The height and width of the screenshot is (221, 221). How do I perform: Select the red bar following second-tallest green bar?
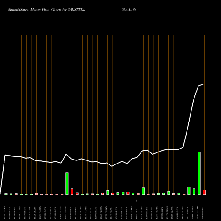coord(72,191)
